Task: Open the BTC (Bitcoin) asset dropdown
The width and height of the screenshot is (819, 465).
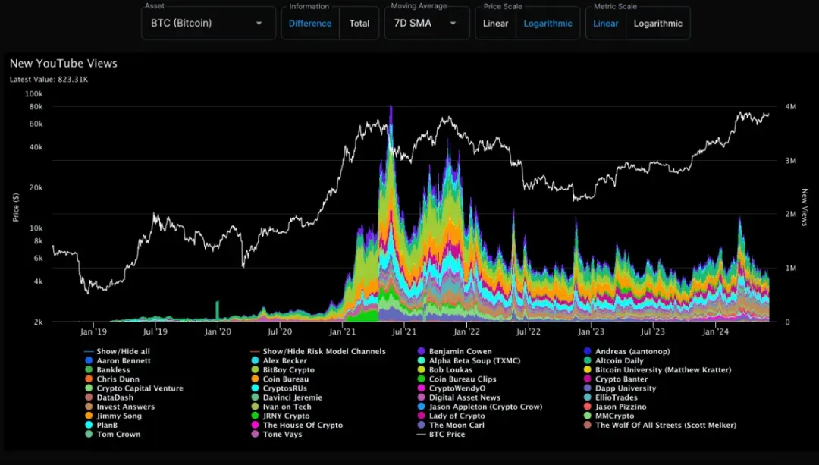Action: coord(209,23)
